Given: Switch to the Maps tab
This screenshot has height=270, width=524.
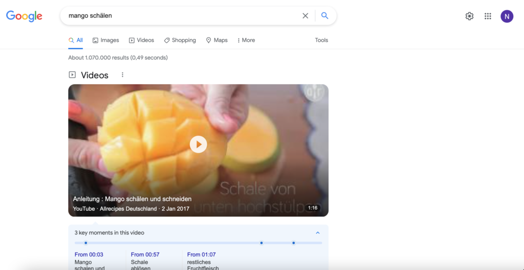Looking at the screenshot, I should 216,40.
